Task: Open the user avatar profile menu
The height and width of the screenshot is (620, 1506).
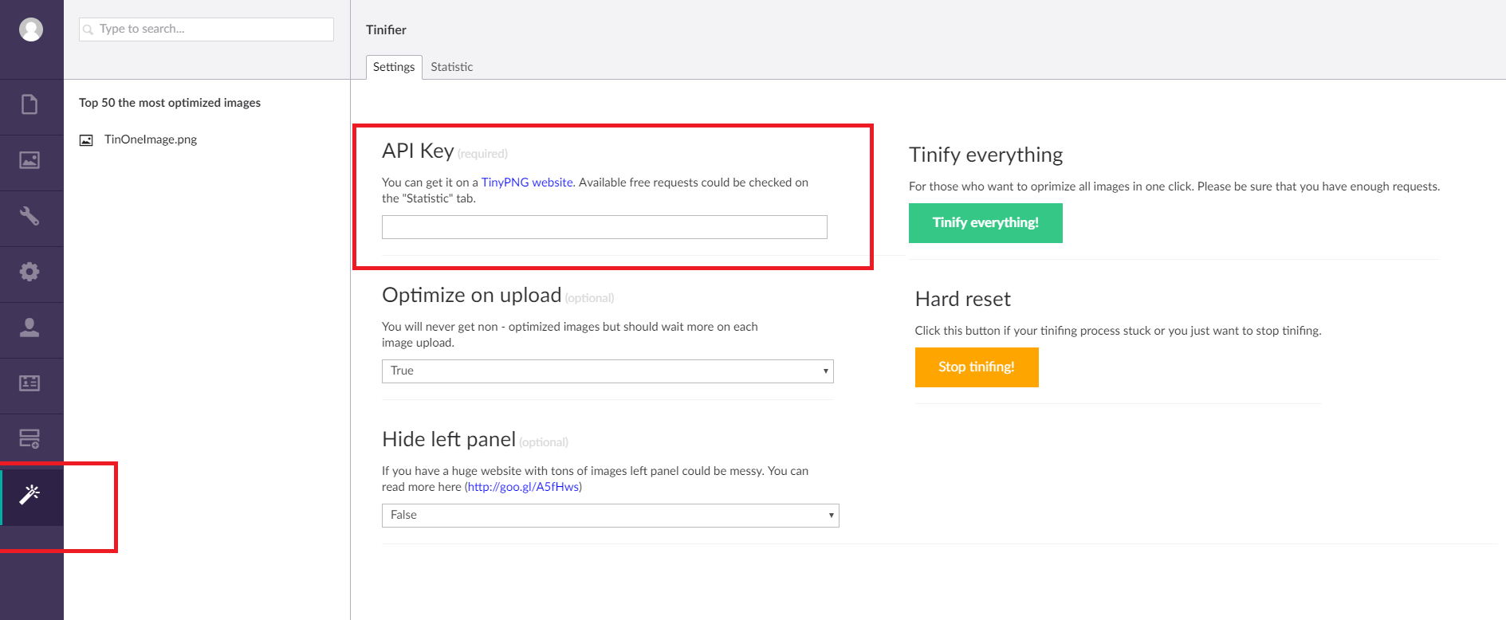Action: 31,29
